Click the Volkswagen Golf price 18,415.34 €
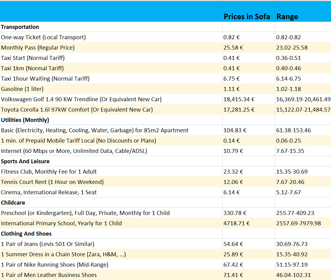331x280 pixels. (x=239, y=99)
